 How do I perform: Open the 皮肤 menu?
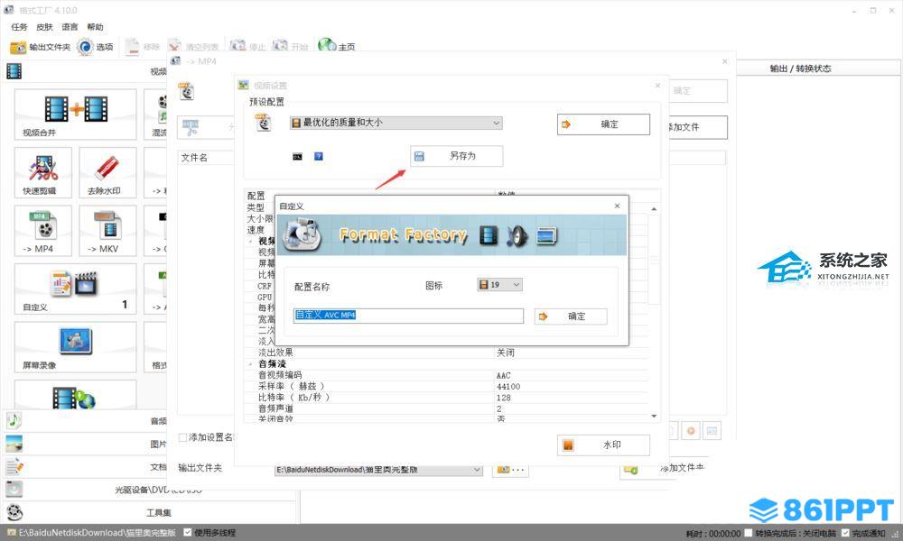click(44, 27)
